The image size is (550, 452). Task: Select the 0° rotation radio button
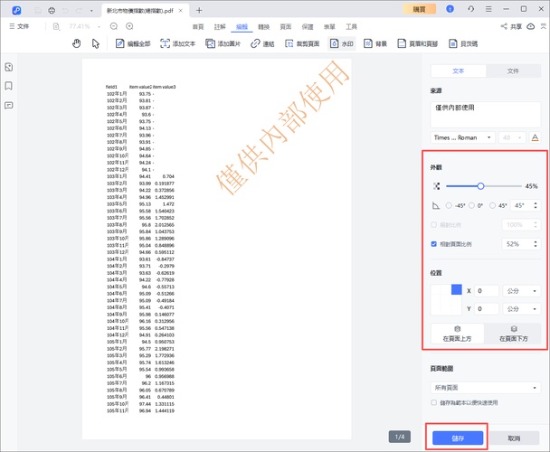474,205
